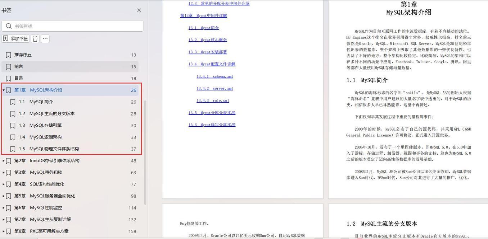This screenshot has height=239, width=488.
Task: Click page number 158 in bookmarks
Action: click(x=132, y=231)
